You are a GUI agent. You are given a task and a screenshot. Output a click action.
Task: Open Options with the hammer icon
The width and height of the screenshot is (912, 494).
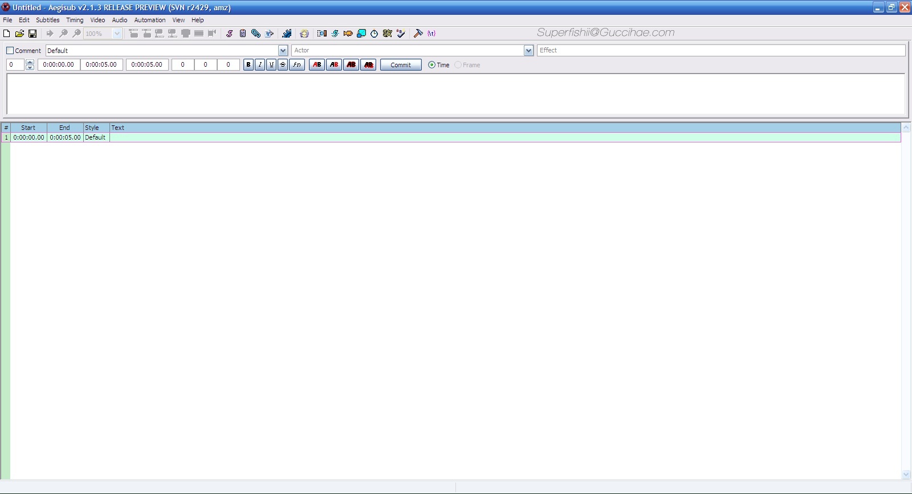(418, 34)
